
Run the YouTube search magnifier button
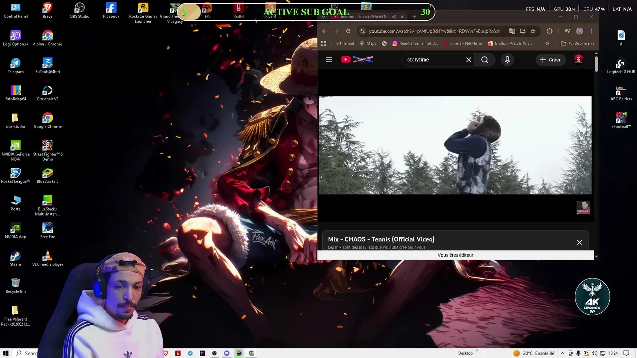tap(485, 60)
